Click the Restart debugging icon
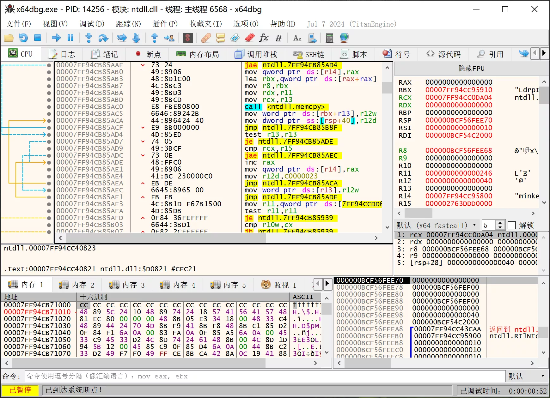Viewport: 550px width, 398px height. point(23,38)
